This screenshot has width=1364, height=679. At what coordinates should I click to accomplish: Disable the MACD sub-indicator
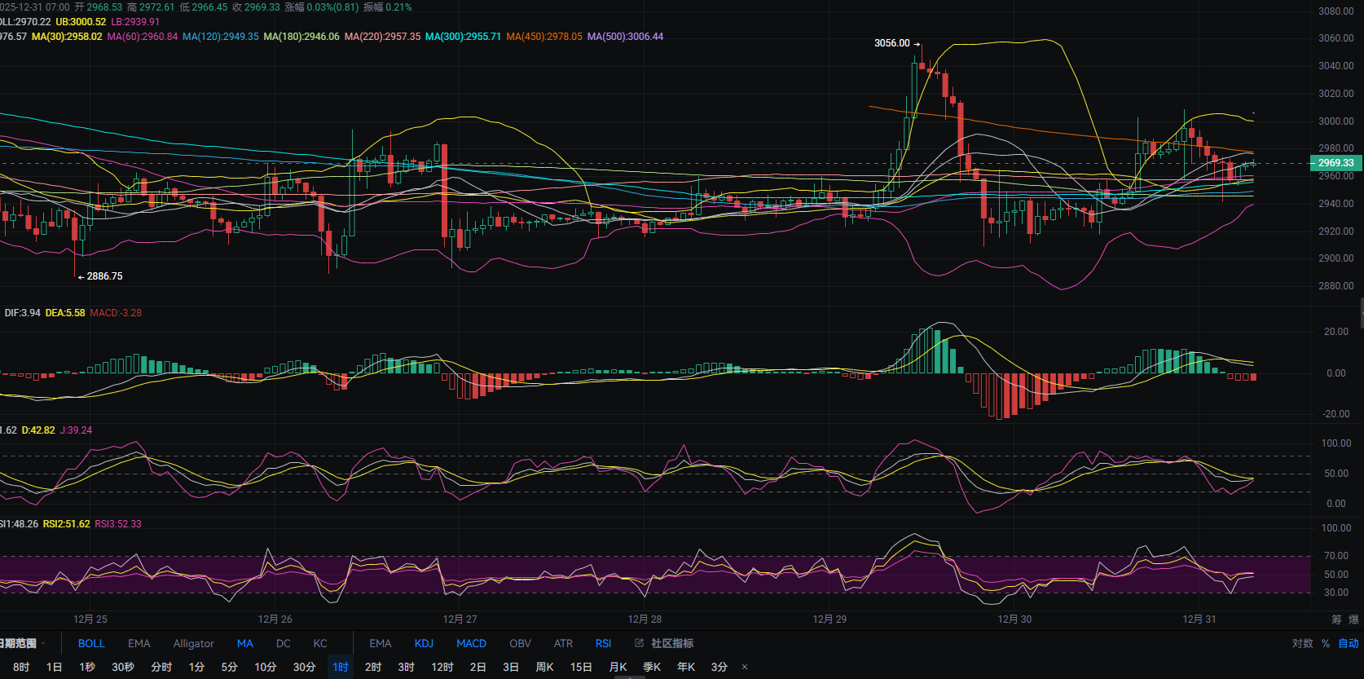(x=471, y=643)
